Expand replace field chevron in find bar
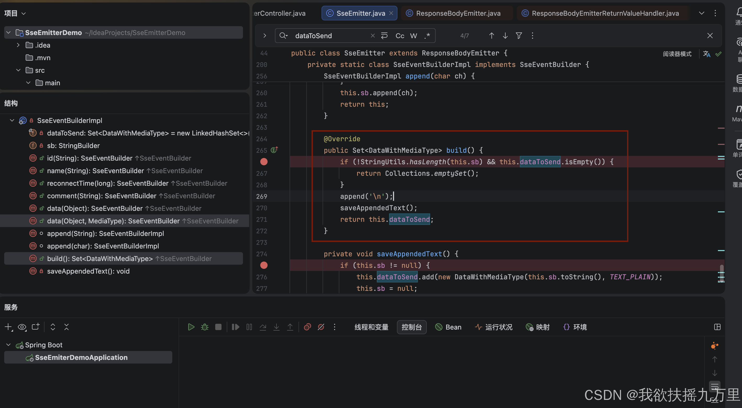The width and height of the screenshot is (742, 408). pyautogui.click(x=264, y=36)
